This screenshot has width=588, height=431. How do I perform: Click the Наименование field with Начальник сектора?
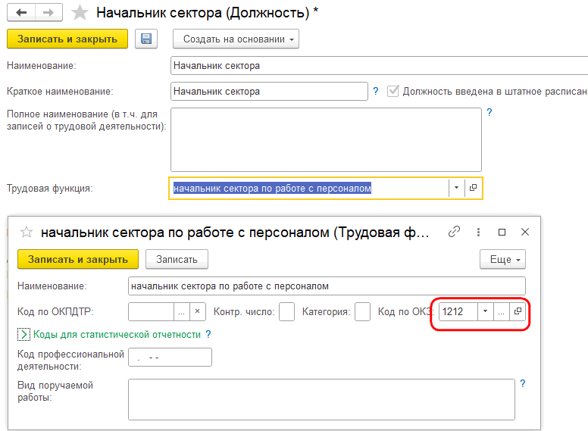[x=379, y=66]
